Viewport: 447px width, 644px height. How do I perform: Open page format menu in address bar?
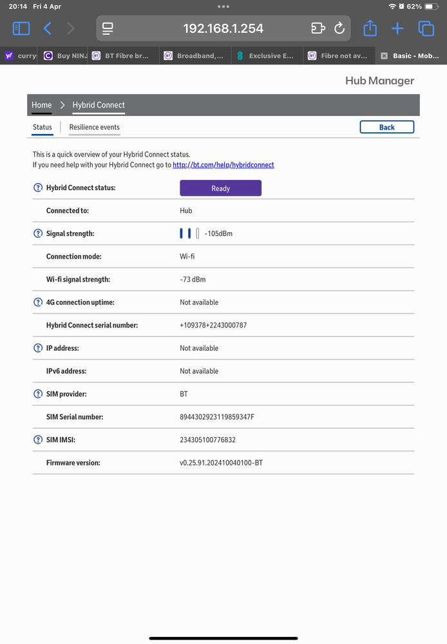point(108,28)
